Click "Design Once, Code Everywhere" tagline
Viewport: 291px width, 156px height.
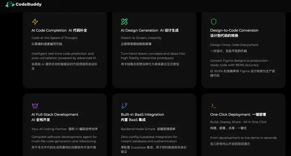tap(234, 45)
